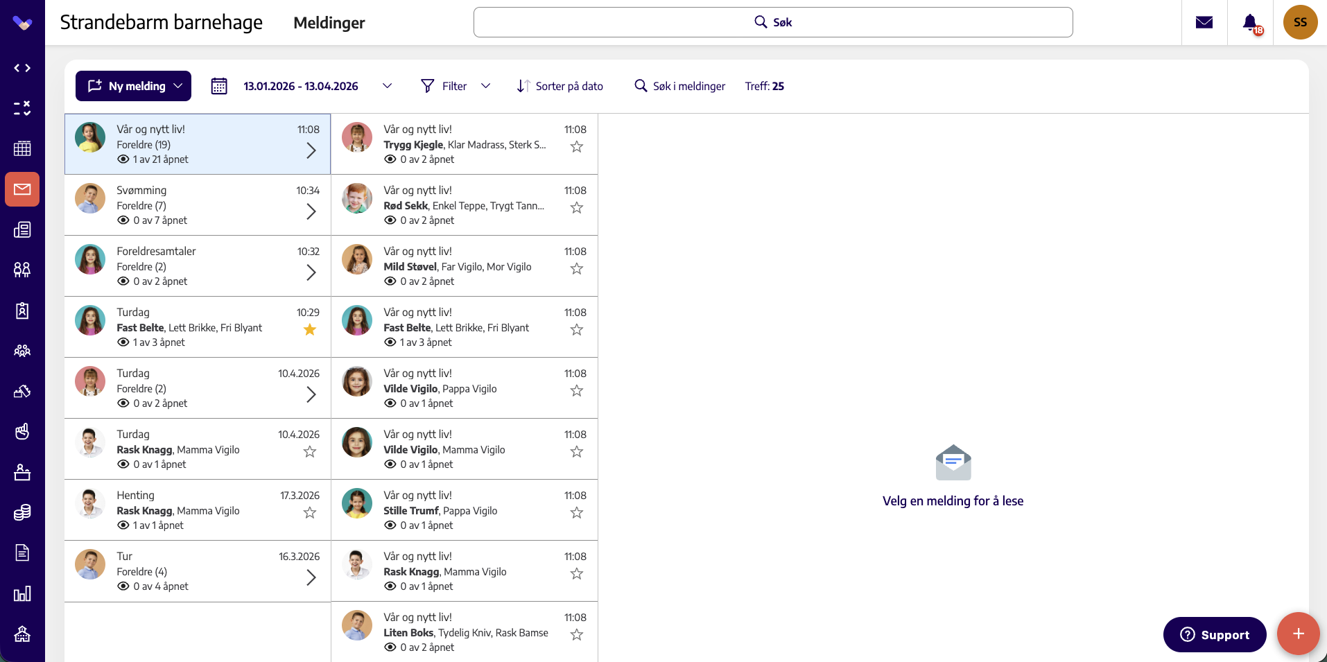Click the calendar date picker icon
Viewport: 1327px width, 662px height.
(x=219, y=86)
